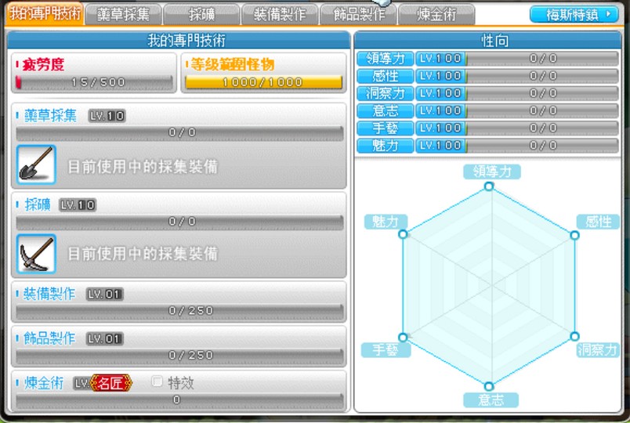
Task: Click the 裝備製作 0/250 experience bar
Action: (180, 311)
